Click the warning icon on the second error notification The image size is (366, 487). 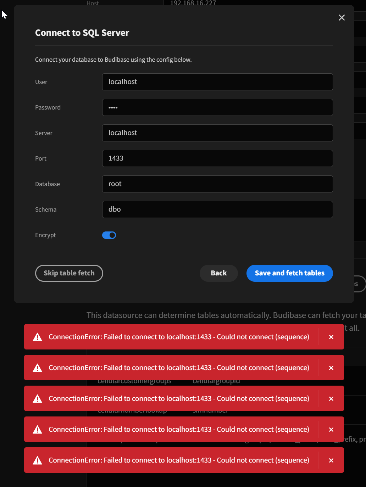37,368
